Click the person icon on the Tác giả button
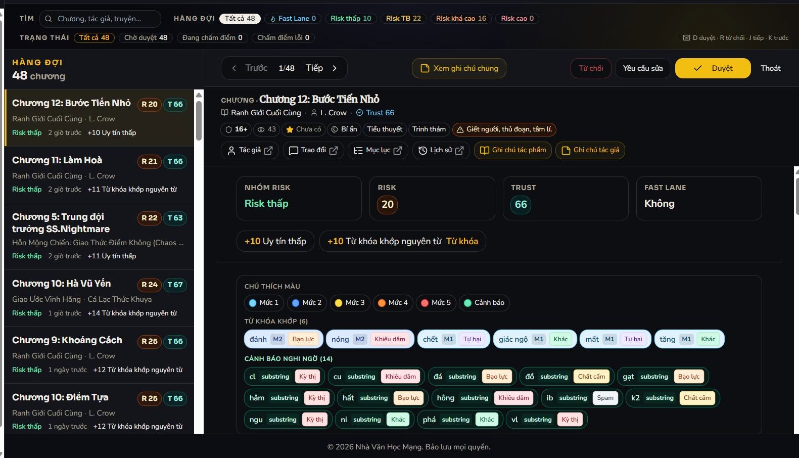Viewport: 799px width, 458px height. pos(231,150)
